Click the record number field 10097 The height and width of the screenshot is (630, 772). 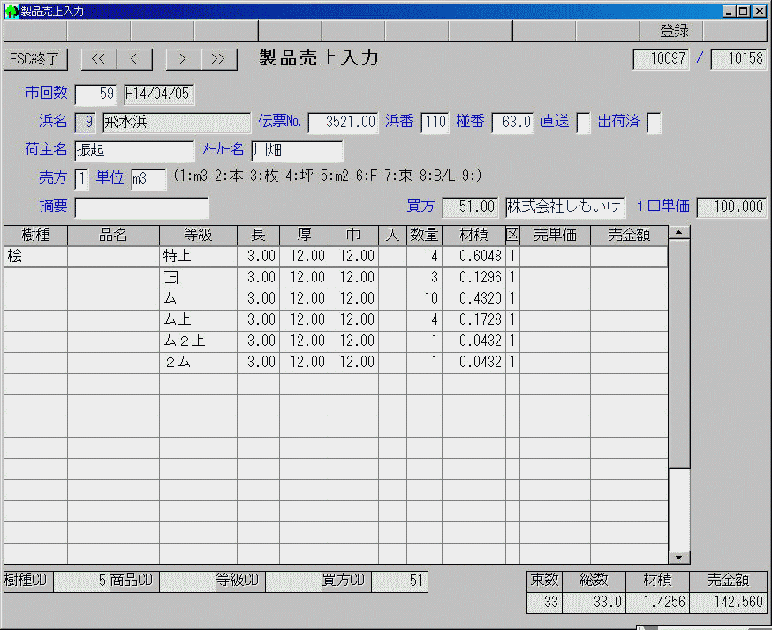[662, 59]
